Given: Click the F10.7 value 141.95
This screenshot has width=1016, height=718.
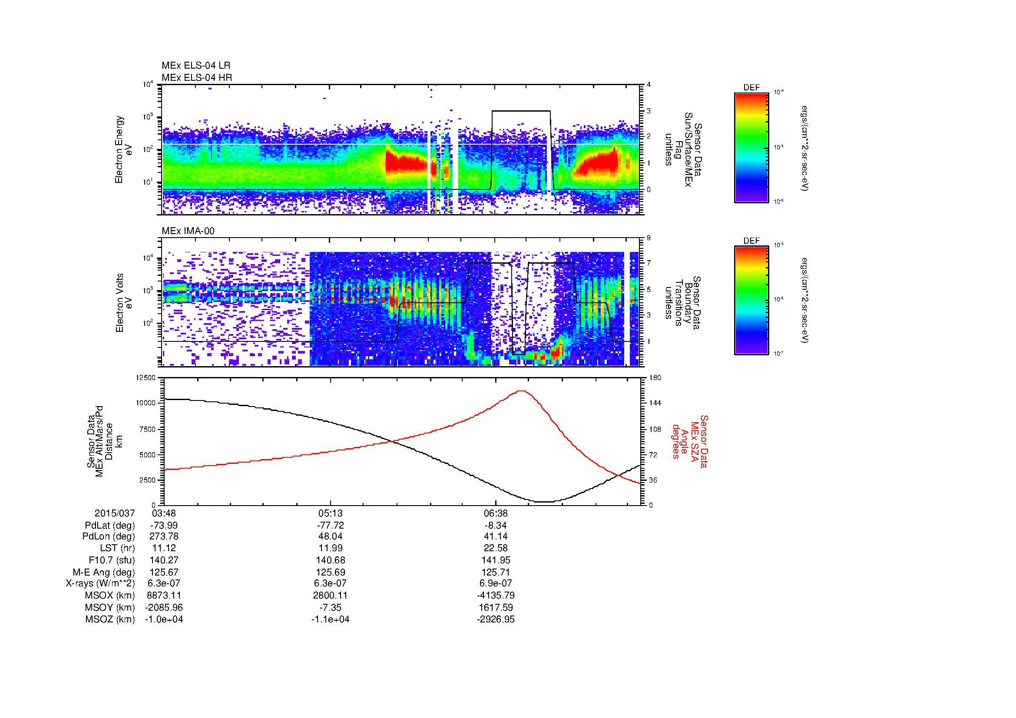Looking at the screenshot, I should (x=496, y=560).
